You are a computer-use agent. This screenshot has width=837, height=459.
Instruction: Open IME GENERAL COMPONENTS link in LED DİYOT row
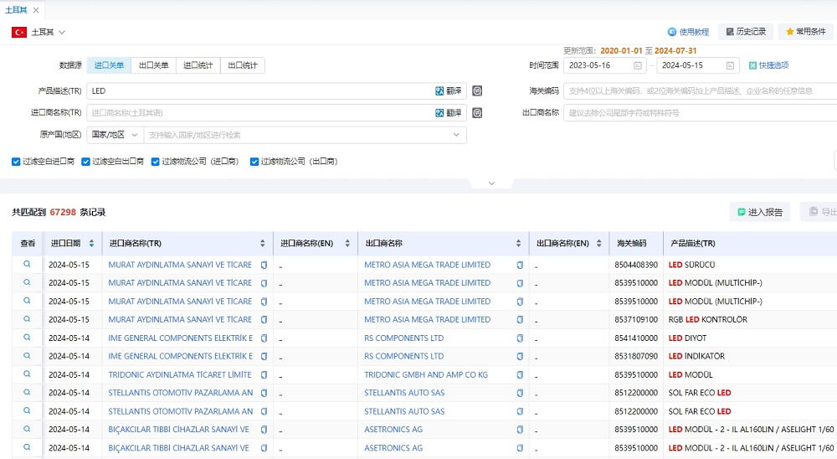click(x=181, y=338)
